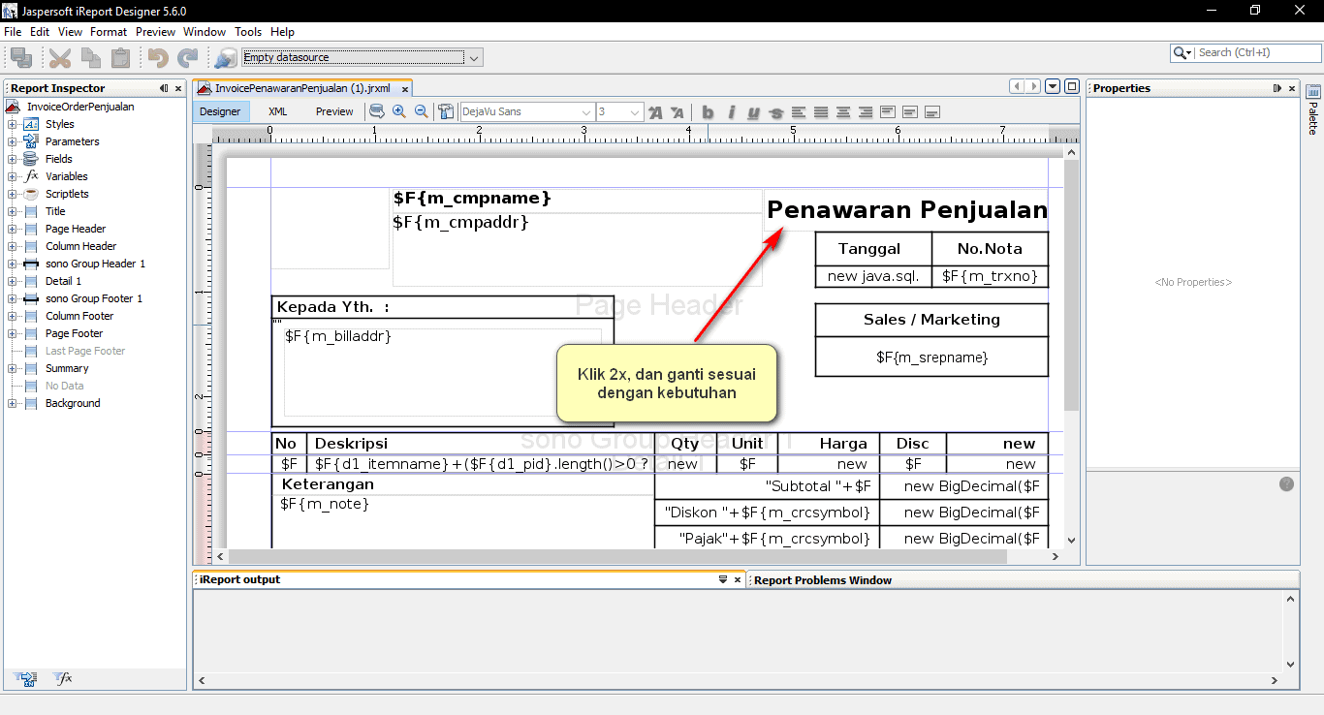The height and width of the screenshot is (715, 1324).
Task: Open the Tools menu
Action: (248, 32)
